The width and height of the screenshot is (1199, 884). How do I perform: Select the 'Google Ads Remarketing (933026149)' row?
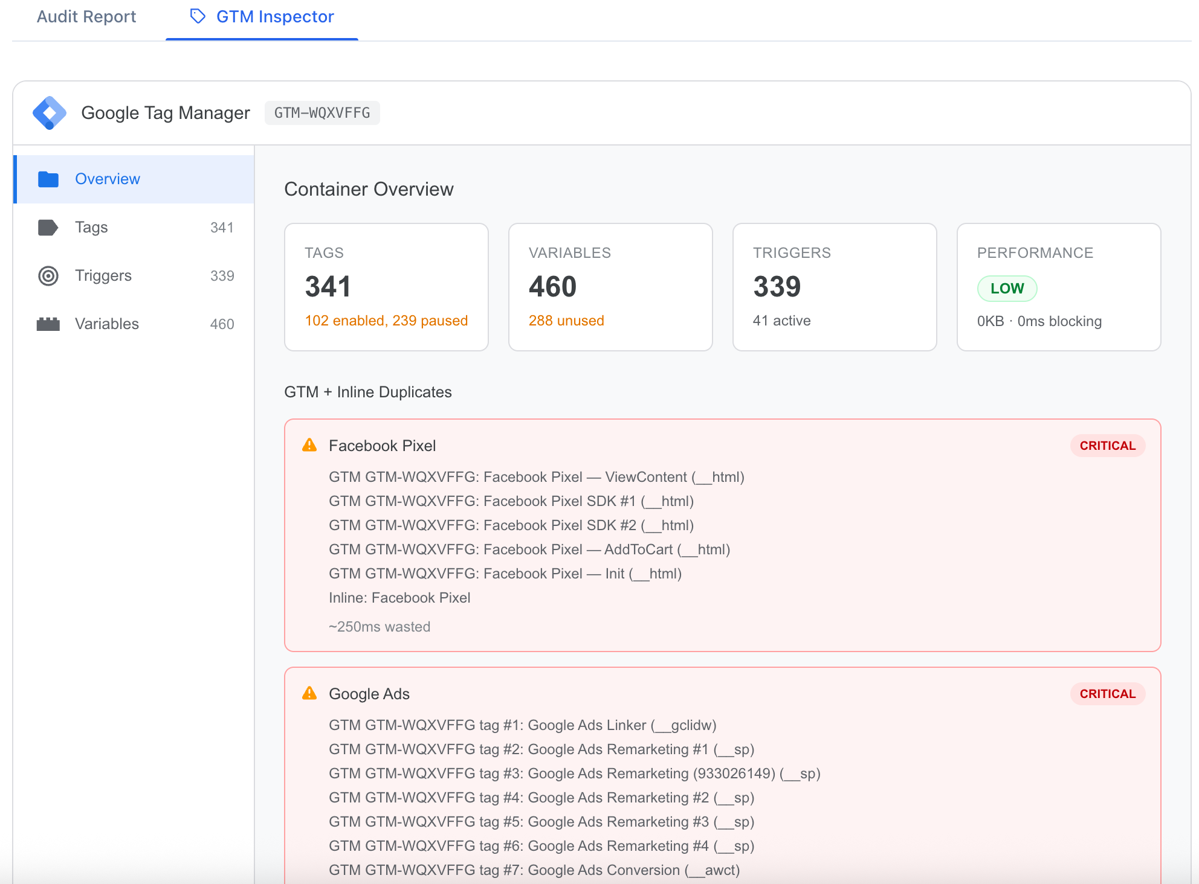575,773
